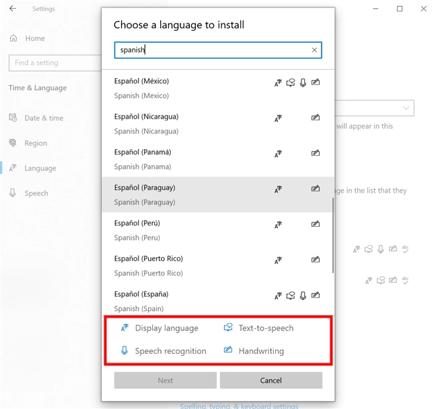436x409 pixels.
Task: Minimize the Settings window
Action: pyautogui.click(x=375, y=9)
